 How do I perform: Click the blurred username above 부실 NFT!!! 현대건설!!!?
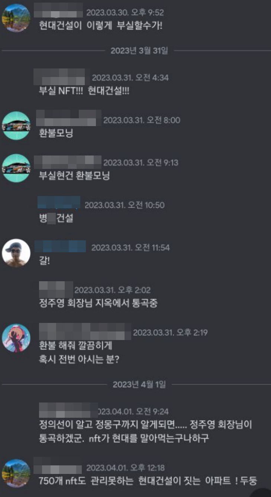point(62,77)
